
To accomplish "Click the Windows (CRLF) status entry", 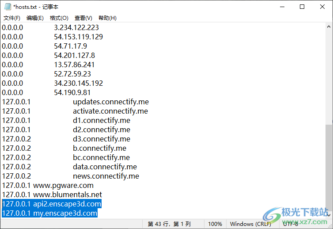I will click(250, 224).
